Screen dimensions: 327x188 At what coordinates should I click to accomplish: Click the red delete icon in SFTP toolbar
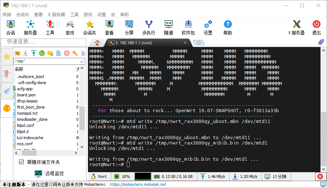[x=66, y=53]
